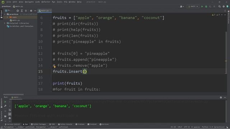This screenshot has width=230, height=129.
Task: Click expand all icon in Project panel
Action: 22,11
